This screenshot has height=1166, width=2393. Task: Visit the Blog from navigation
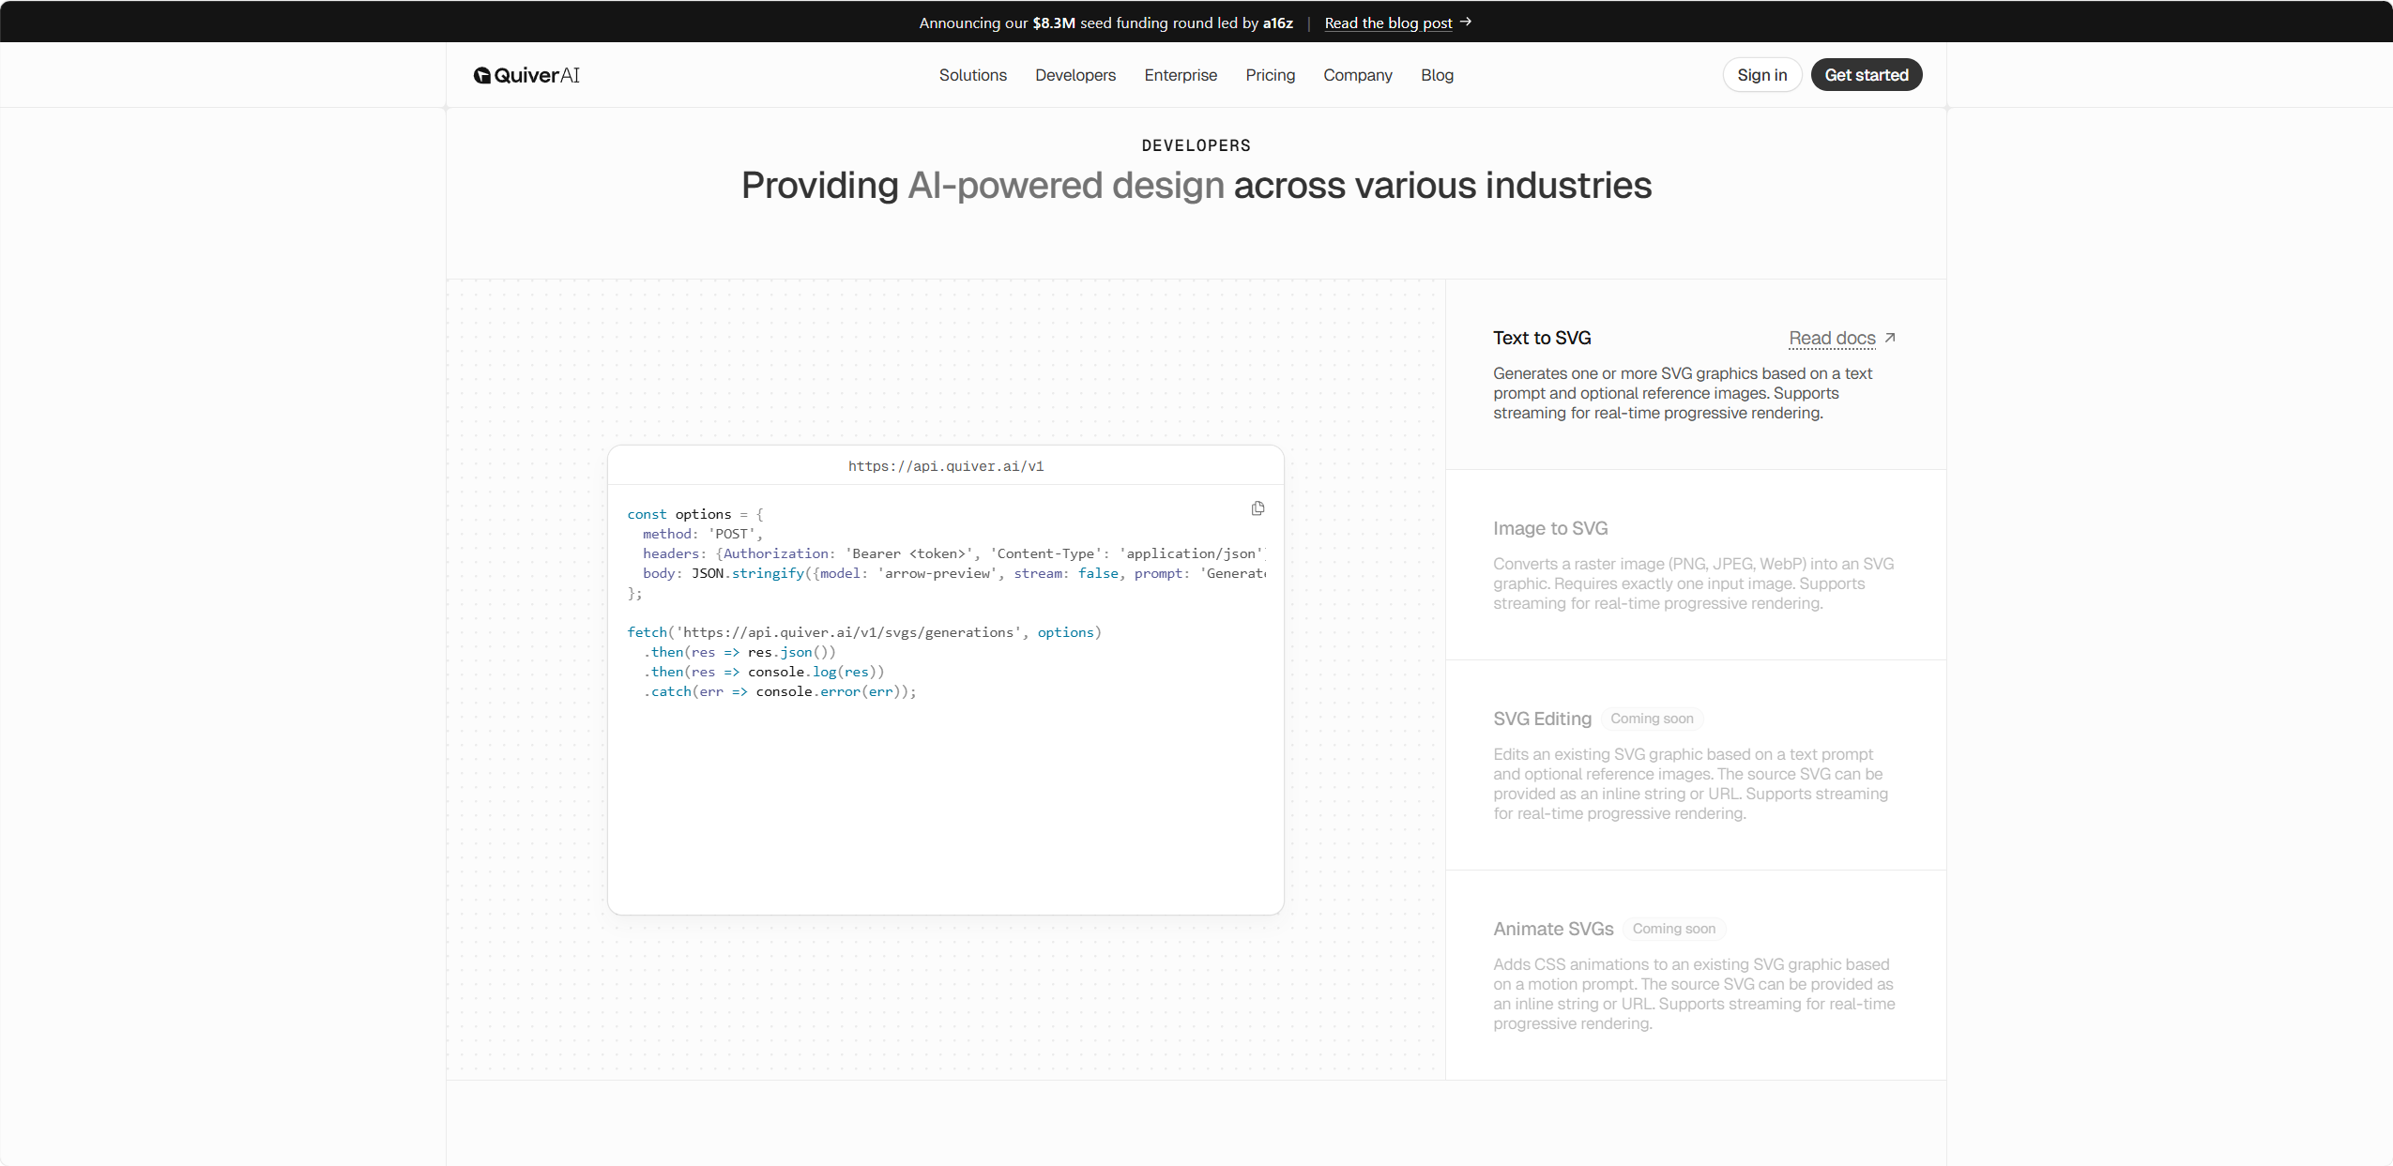point(1437,75)
